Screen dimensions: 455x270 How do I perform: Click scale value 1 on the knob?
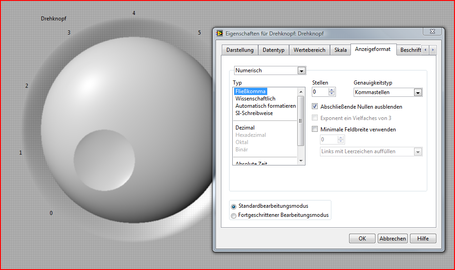click(20, 153)
